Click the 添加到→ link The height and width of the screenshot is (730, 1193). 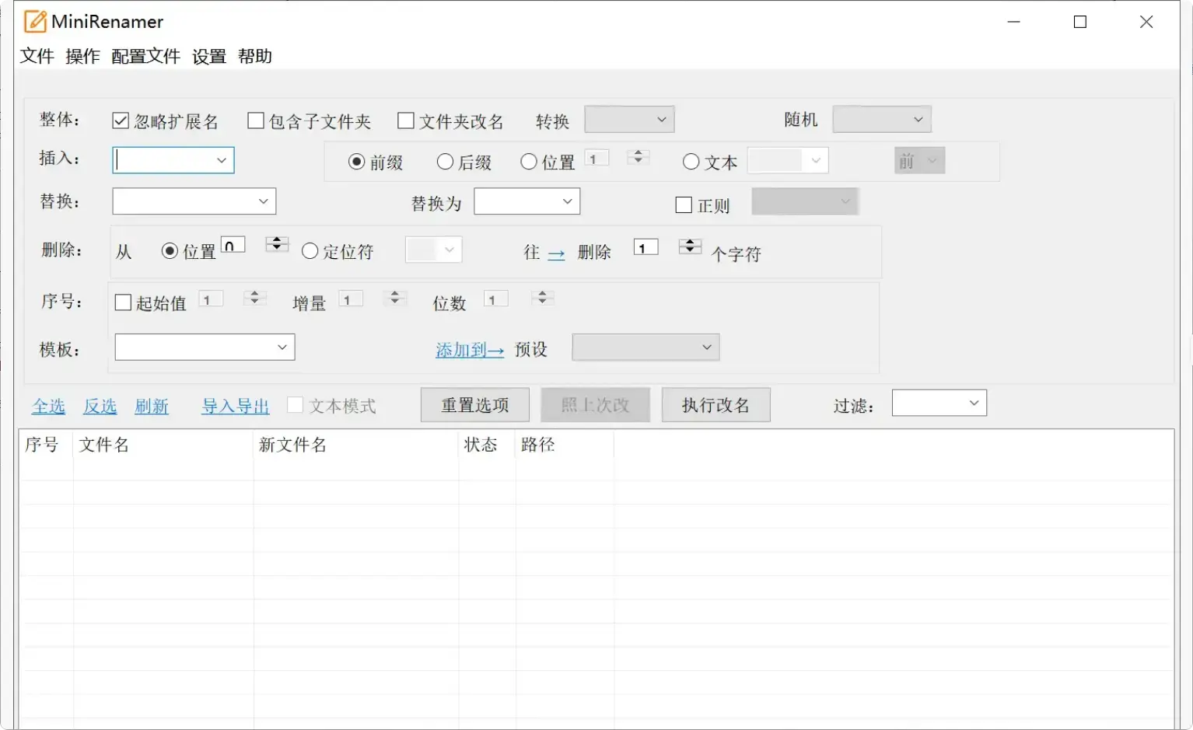point(469,350)
